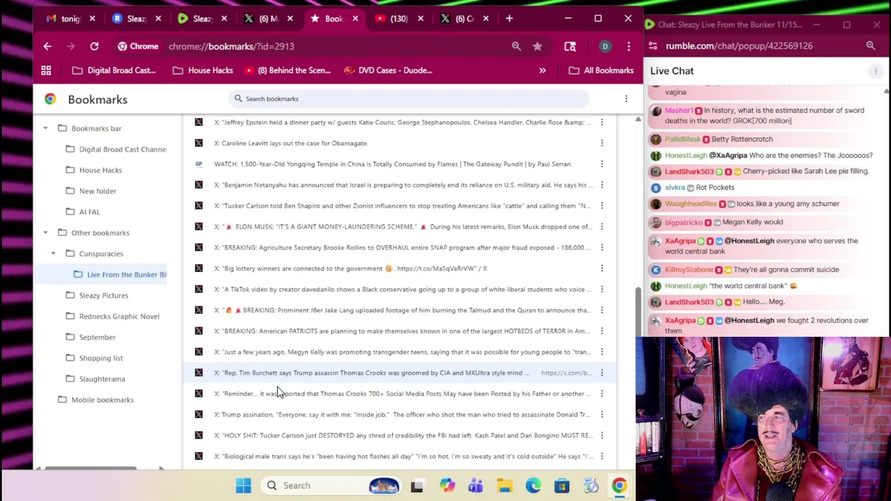Open more actions for Rep. Tim Burchett bookmark
Screen dimensions: 891x501
[x=602, y=373]
